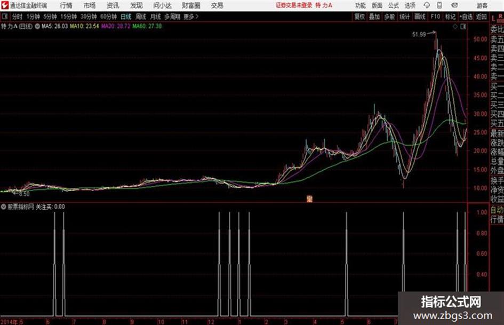
Task: Click the orange marker icon under the chart
Action: [309, 199]
